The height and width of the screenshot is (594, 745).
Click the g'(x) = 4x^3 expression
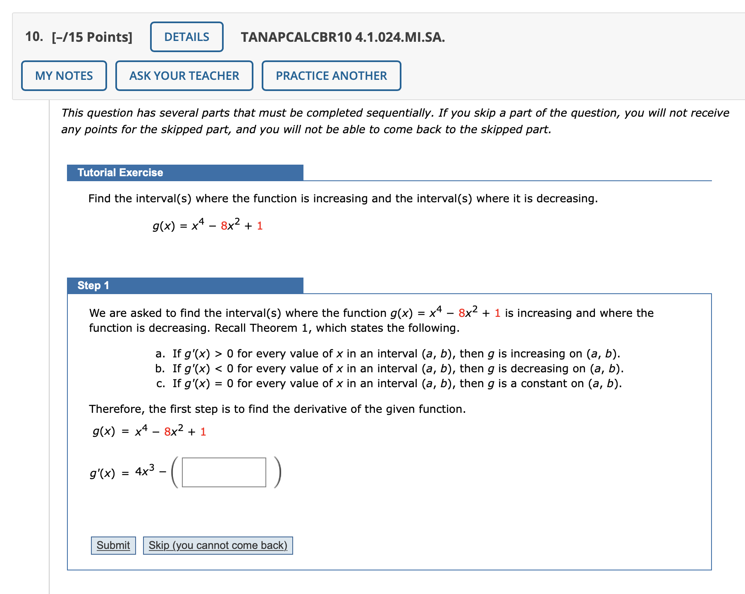click(x=124, y=473)
